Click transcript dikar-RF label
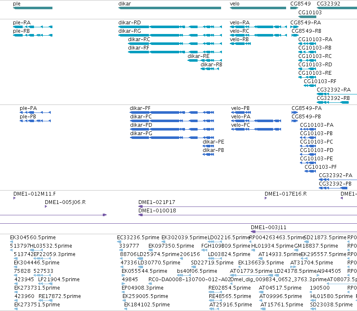Screen dimensions: 357x311 tap(138, 48)
